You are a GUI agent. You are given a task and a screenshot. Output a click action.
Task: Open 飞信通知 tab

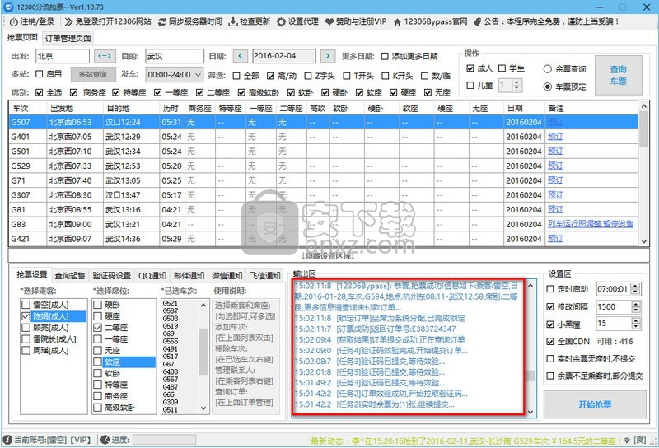point(265,276)
